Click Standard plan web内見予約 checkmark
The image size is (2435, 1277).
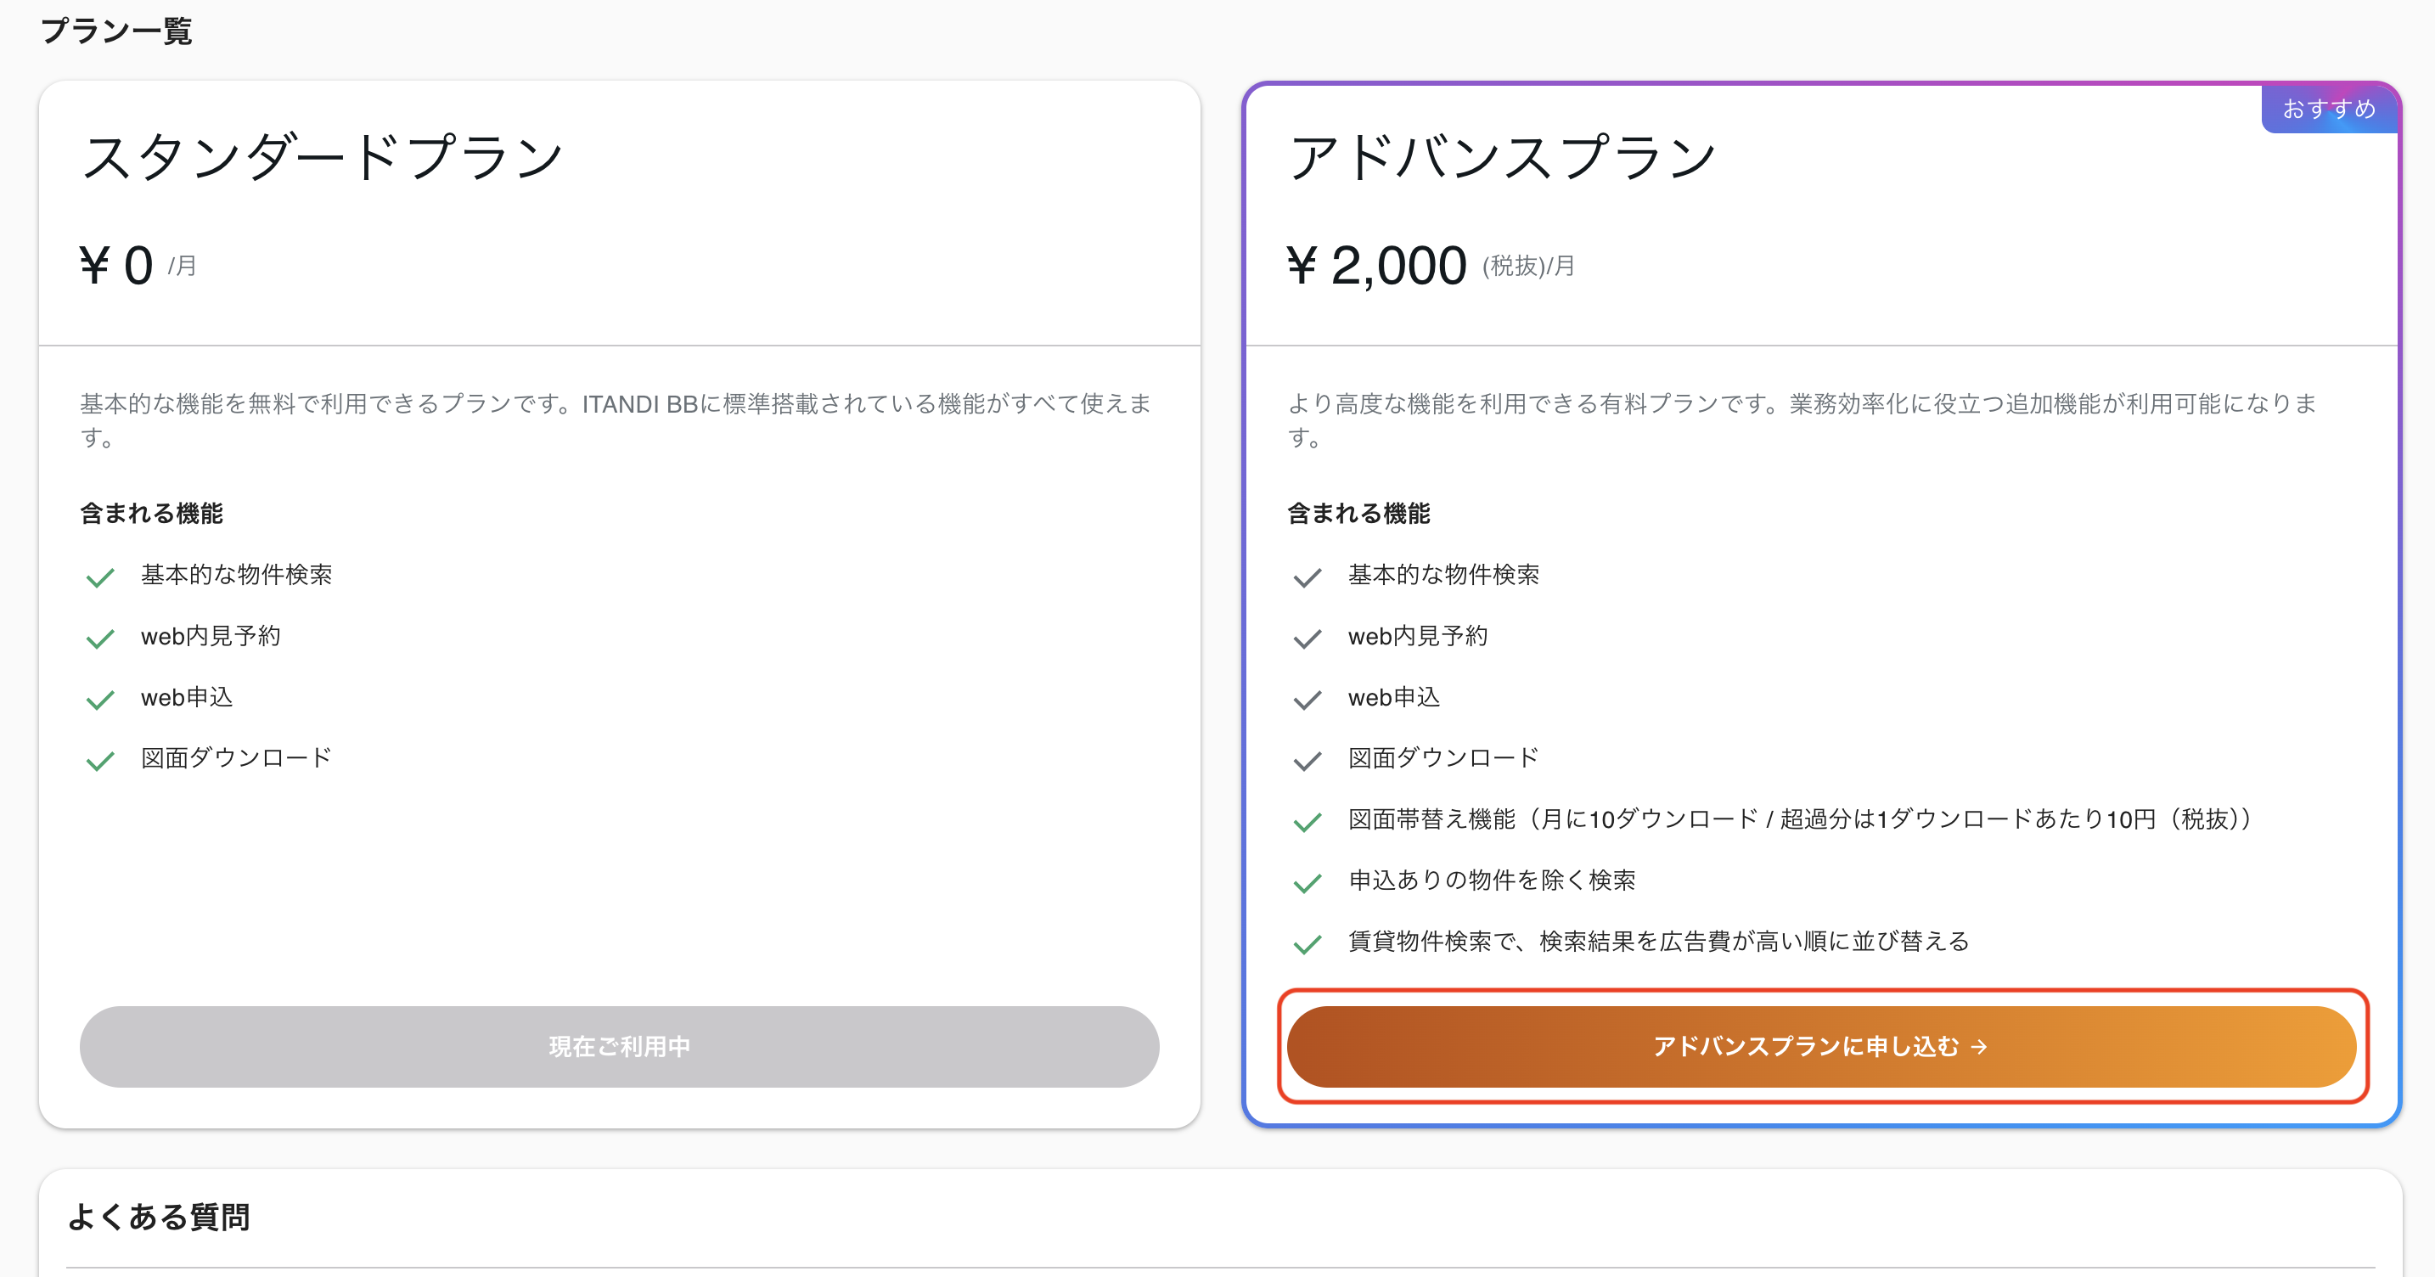(100, 639)
